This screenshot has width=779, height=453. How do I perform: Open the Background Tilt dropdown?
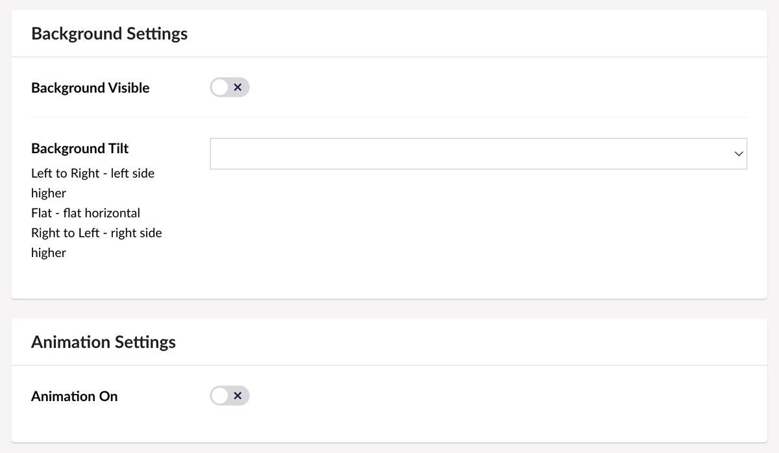point(478,154)
